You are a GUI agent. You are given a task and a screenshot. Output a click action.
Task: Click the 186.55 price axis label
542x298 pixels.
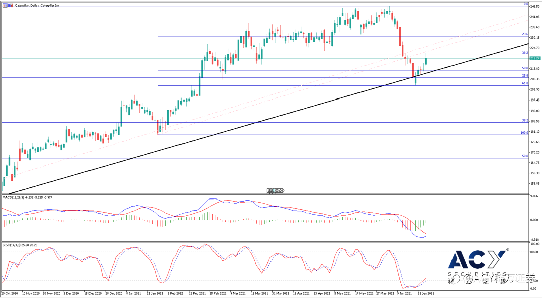coord(535,121)
